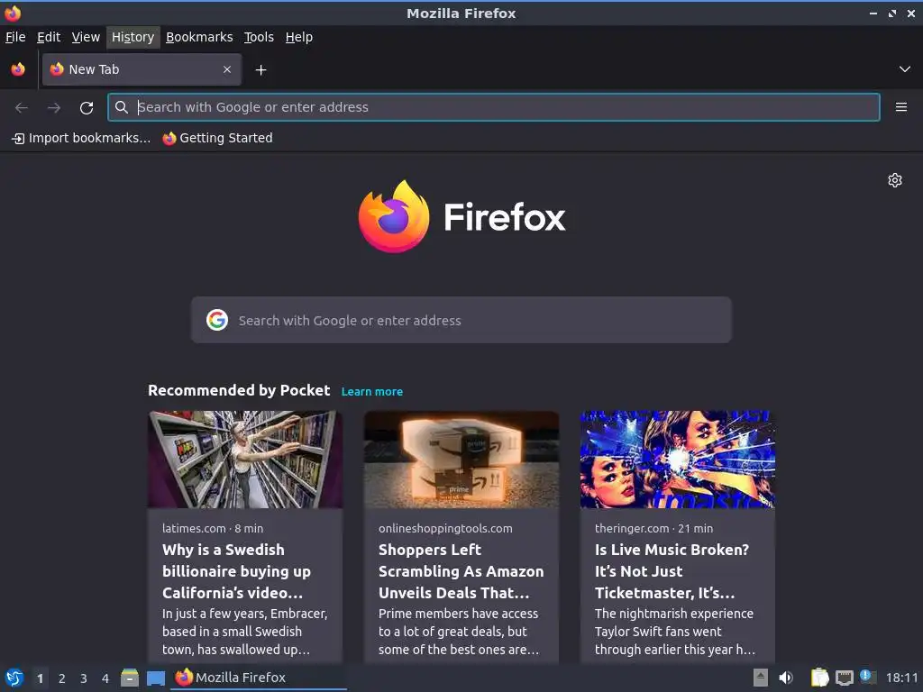Open the clipboard tray icon
The image size is (923, 692).
819,678
